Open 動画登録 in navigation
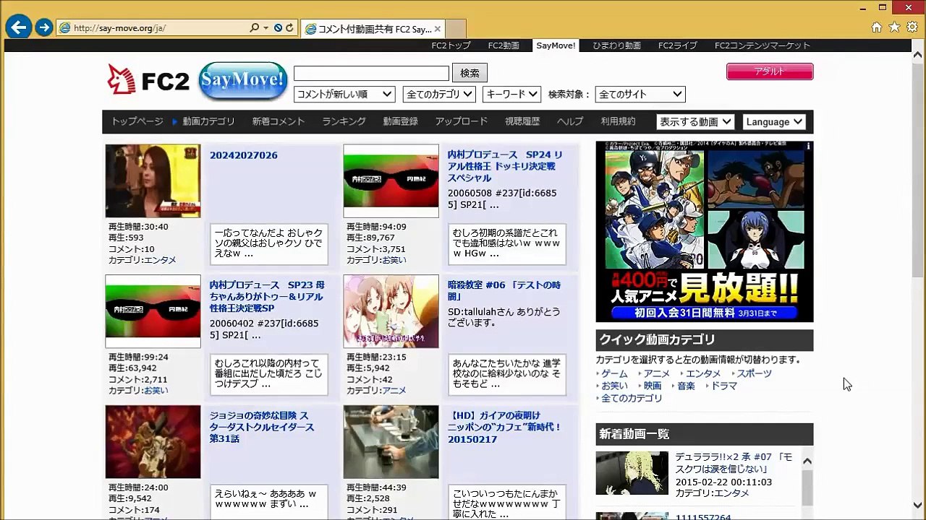This screenshot has width=926, height=520. [400, 121]
